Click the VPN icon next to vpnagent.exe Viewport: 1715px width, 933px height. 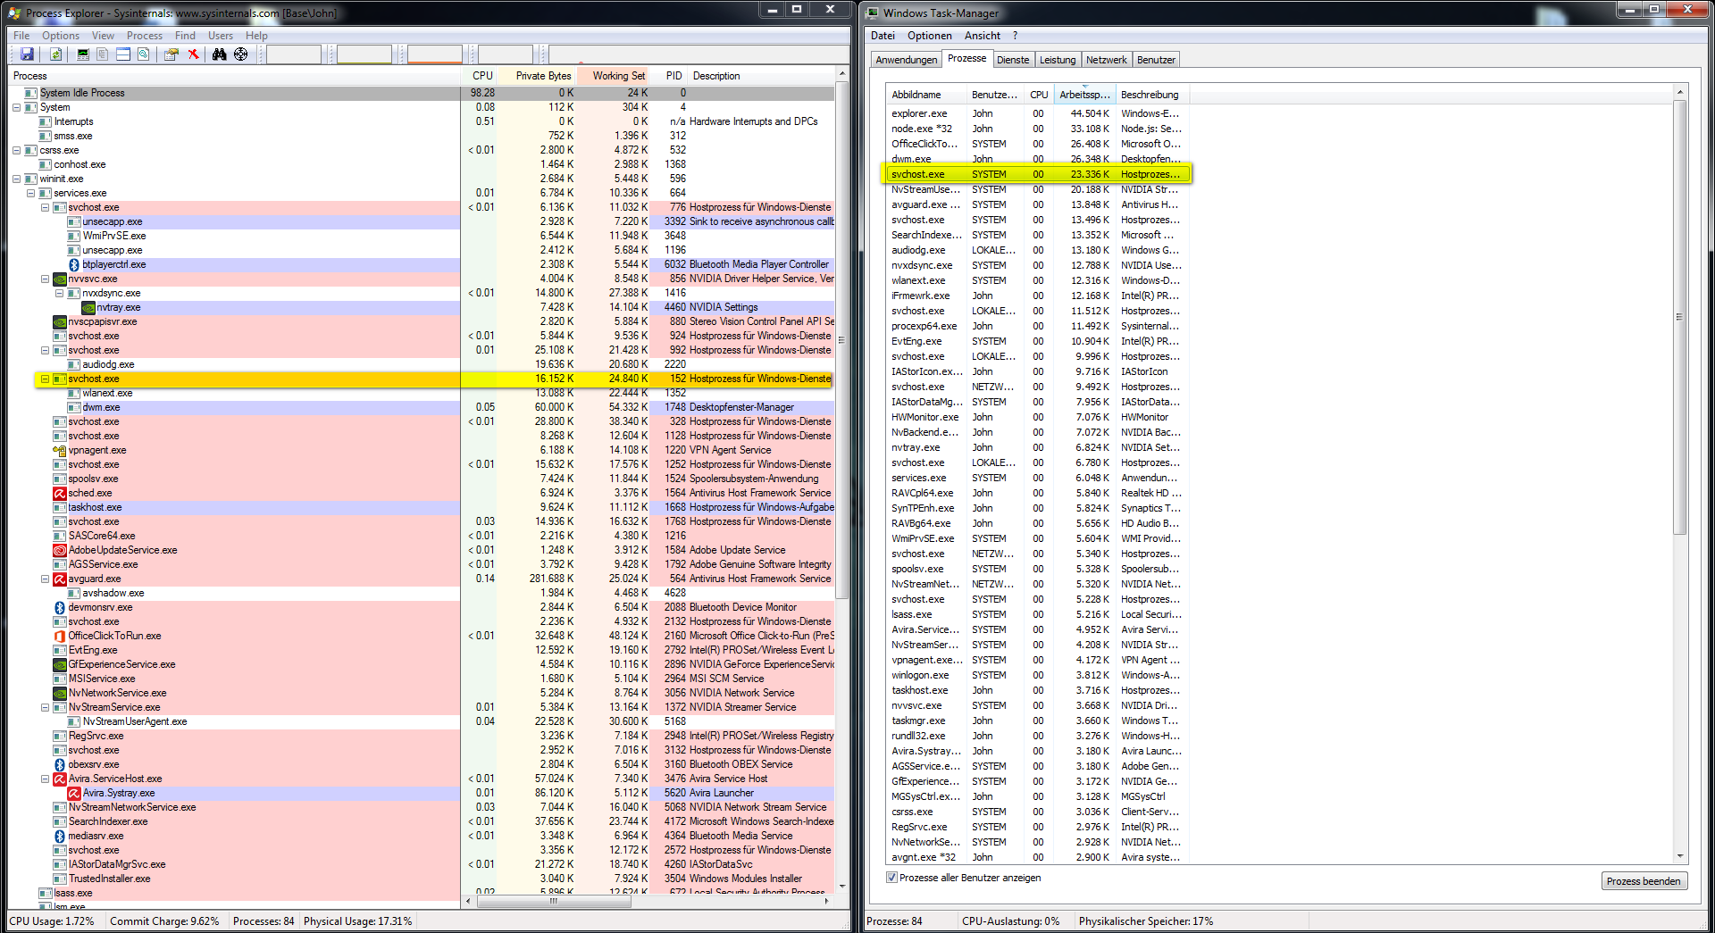click(x=60, y=450)
